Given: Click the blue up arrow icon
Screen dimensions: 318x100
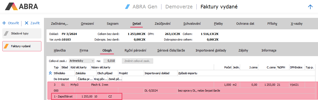Looking at the screenshot, I should coord(310,7).
